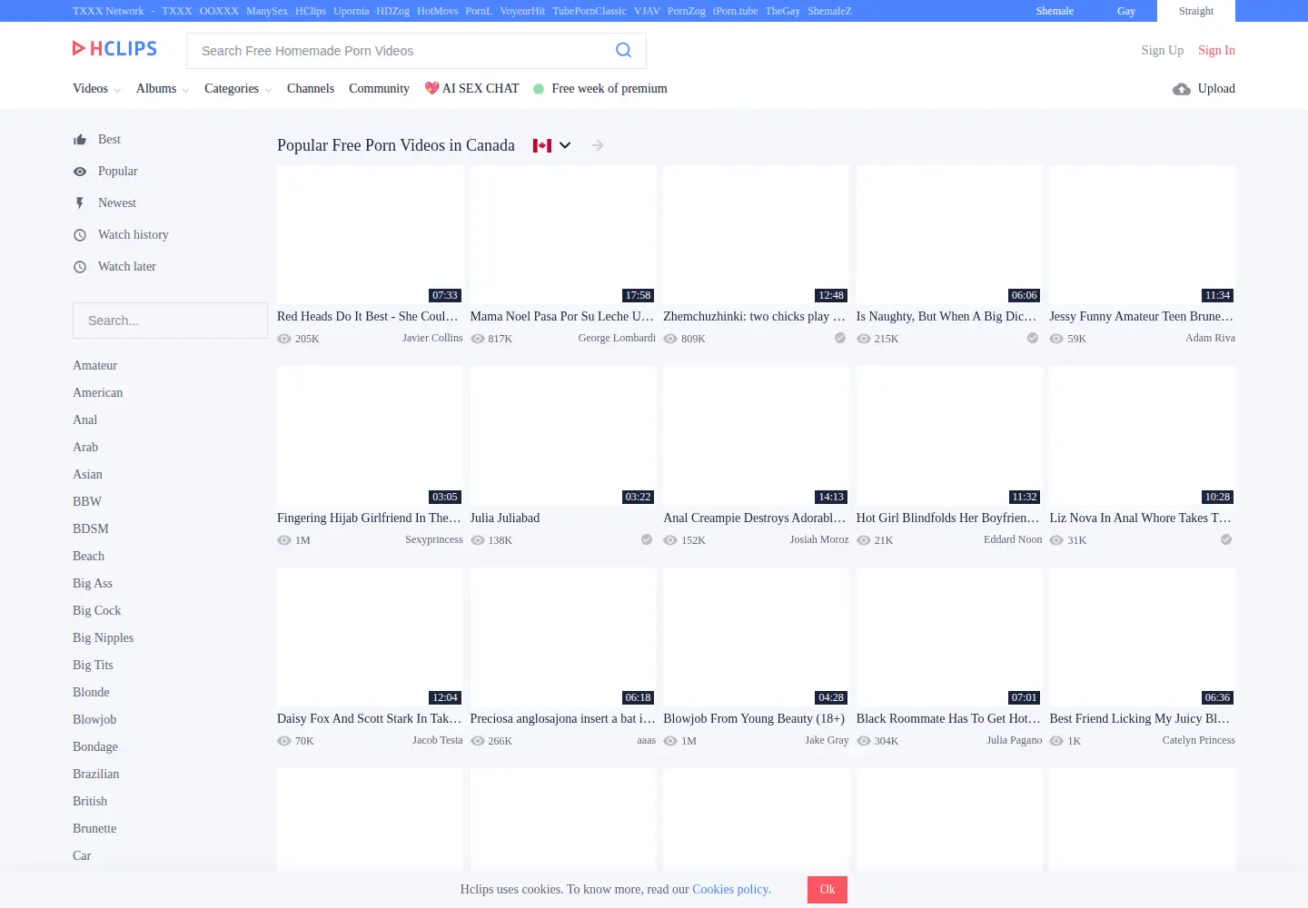Image resolution: width=1308 pixels, height=908 pixels.
Task: Click the thumbs-up Best icon in sidebar
Action: [80, 140]
